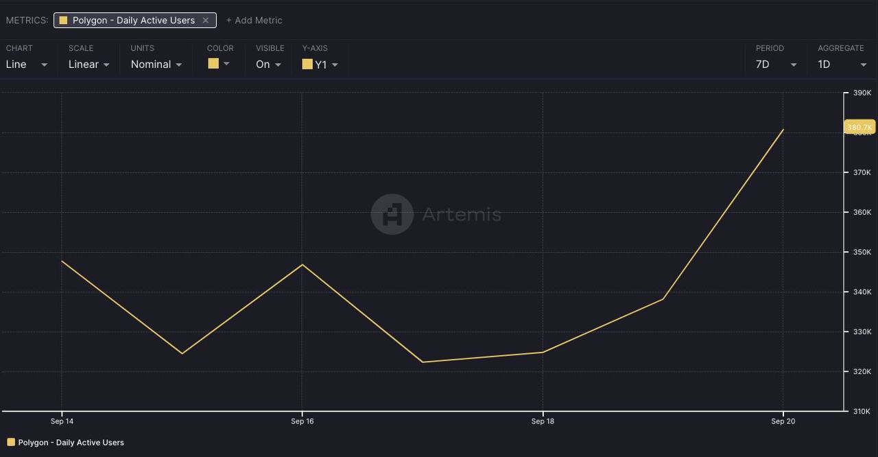Viewport: 878px width, 457px height.
Task: Click the 390K y-axis label
Action: [x=862, y=93]
